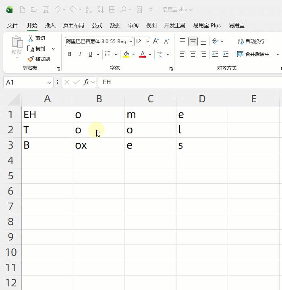Click the Undo arrow icon
The width and height of the screenshot is (282, 290).
point(58,9)
